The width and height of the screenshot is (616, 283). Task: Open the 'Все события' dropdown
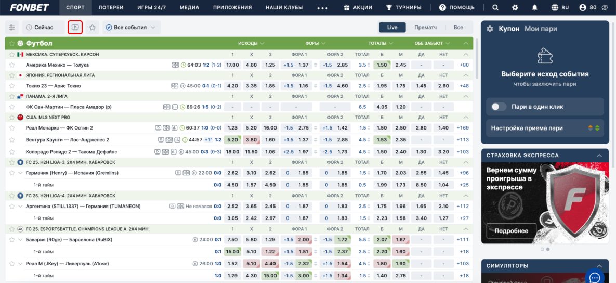pos(131,27)
